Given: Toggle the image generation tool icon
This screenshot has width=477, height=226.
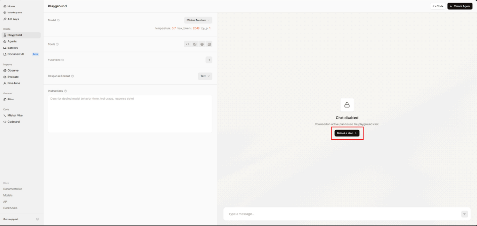Looking at the screenshot, I should [x=195, y=44].
